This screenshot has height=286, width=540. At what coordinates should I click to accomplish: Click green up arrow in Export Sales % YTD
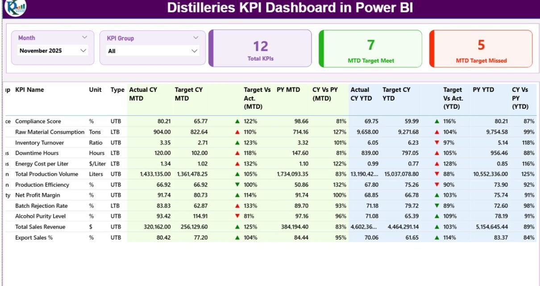pyautogui.click(x=437, y=237)
